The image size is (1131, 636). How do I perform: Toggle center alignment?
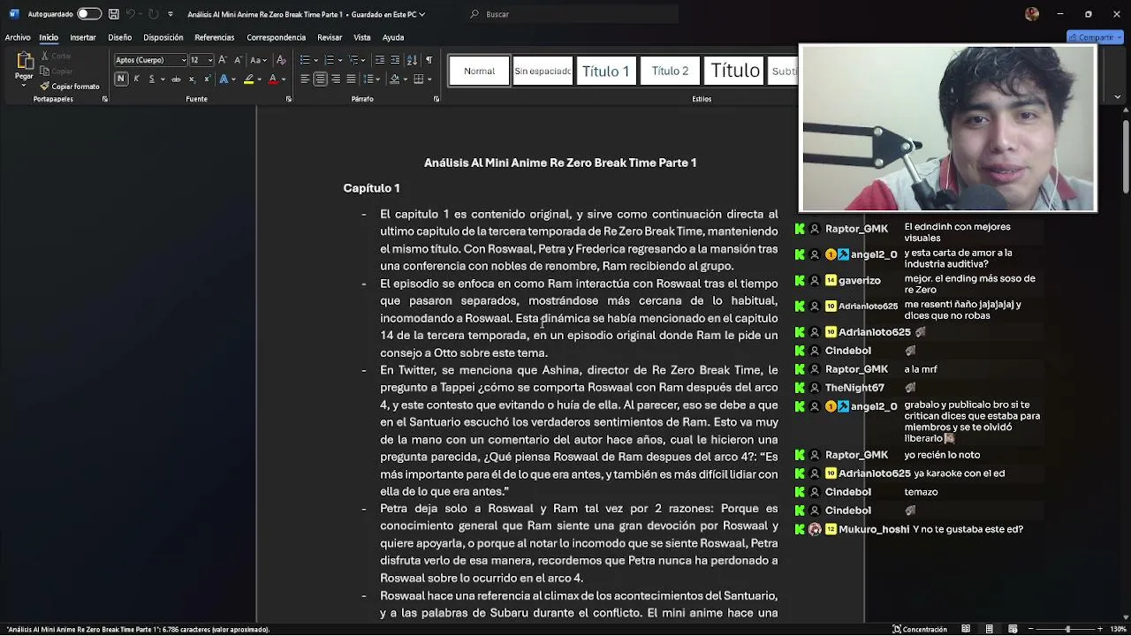click(x=320, y=79)
